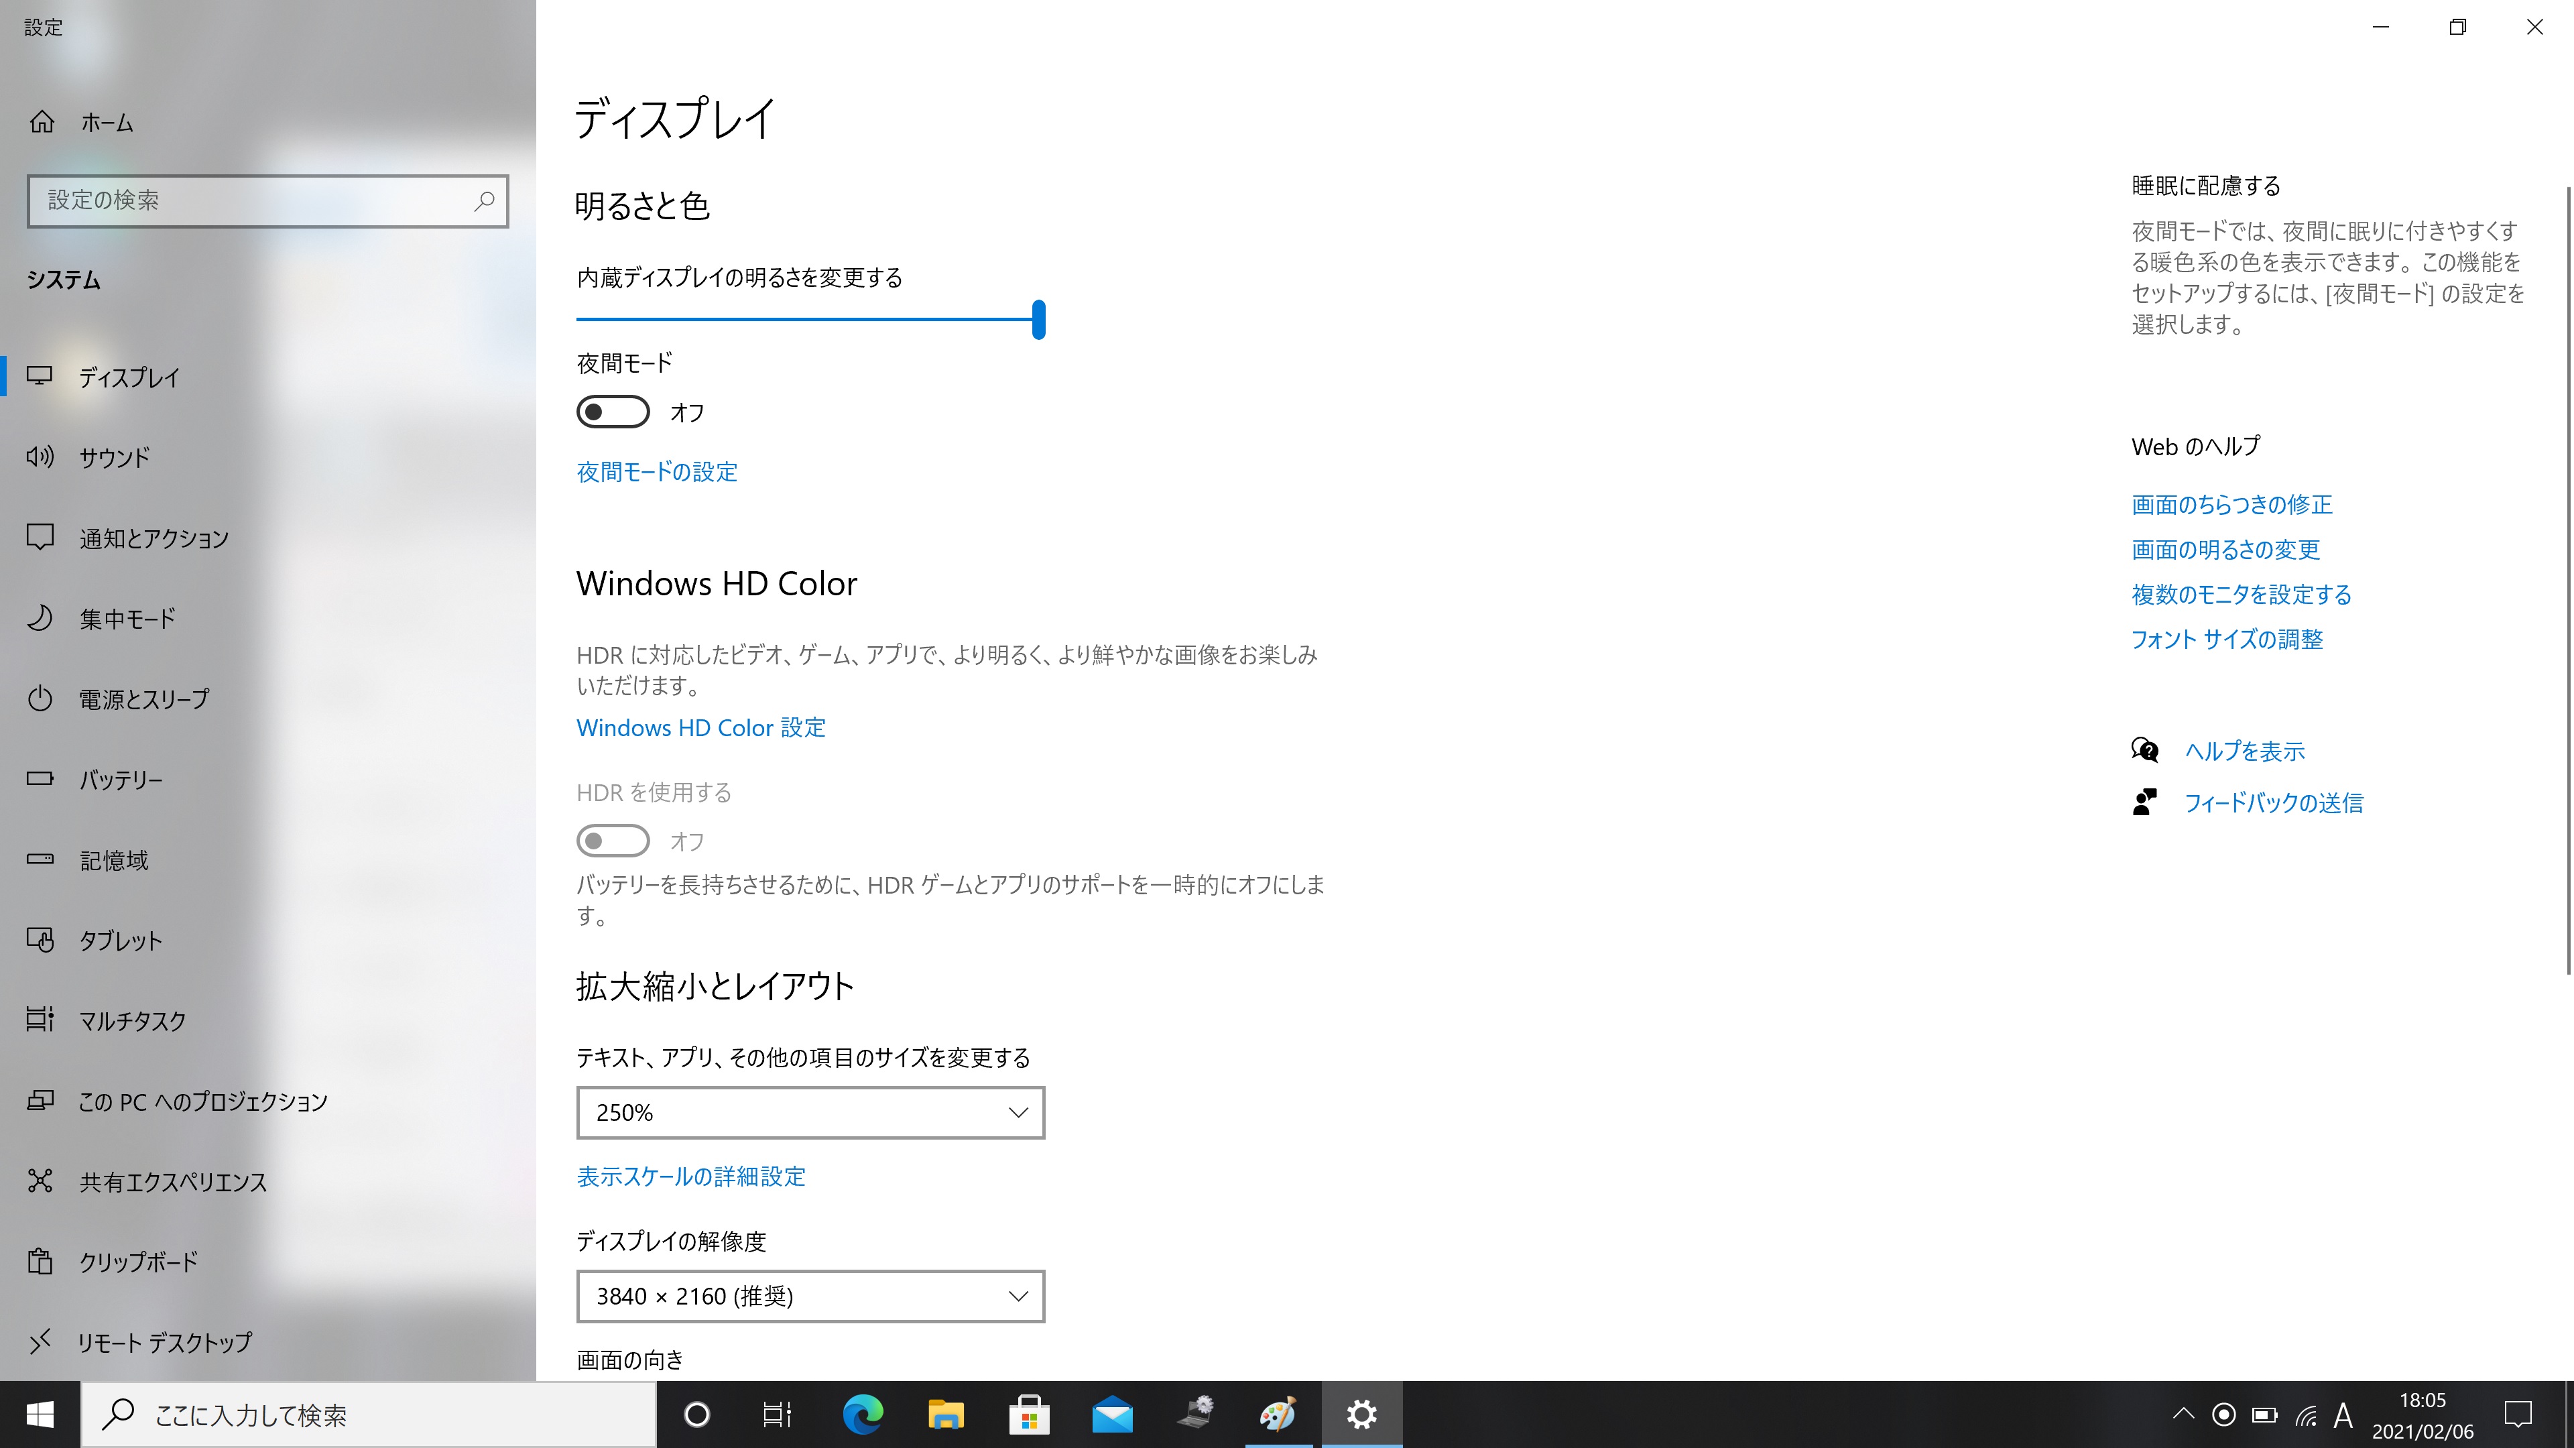The height and width of the screenshot is (1448, 2574).
Task: Click the brightness slider thumb
Action: pos(1039,320)
